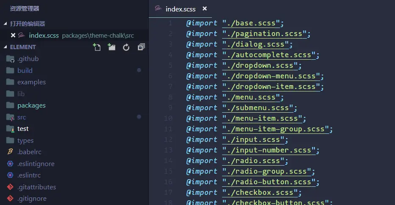Click the git icon beside .gitattributes
The image size is (395, 205).
[x=10, y=187]
